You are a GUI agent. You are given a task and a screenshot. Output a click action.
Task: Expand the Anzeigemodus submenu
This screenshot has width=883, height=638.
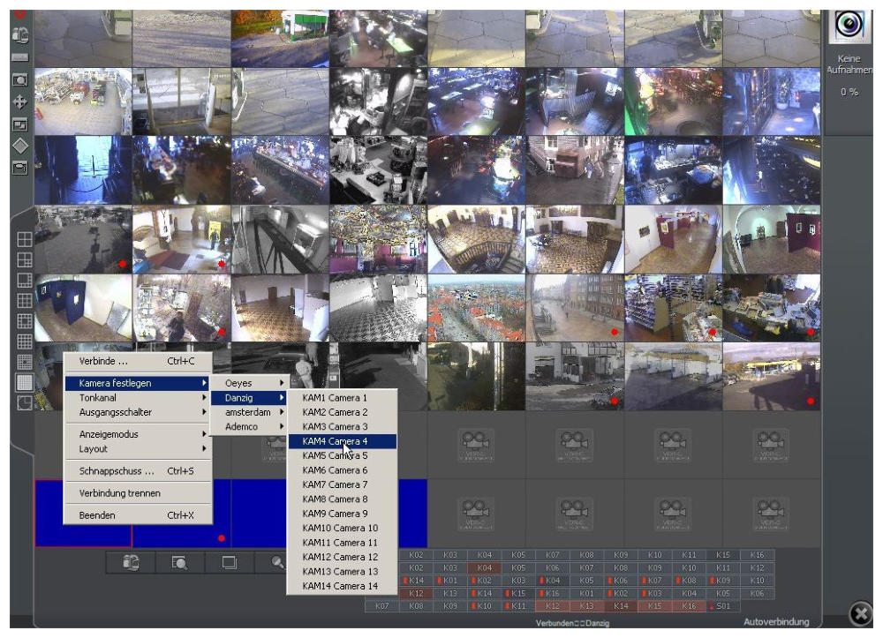click(137, 434)
